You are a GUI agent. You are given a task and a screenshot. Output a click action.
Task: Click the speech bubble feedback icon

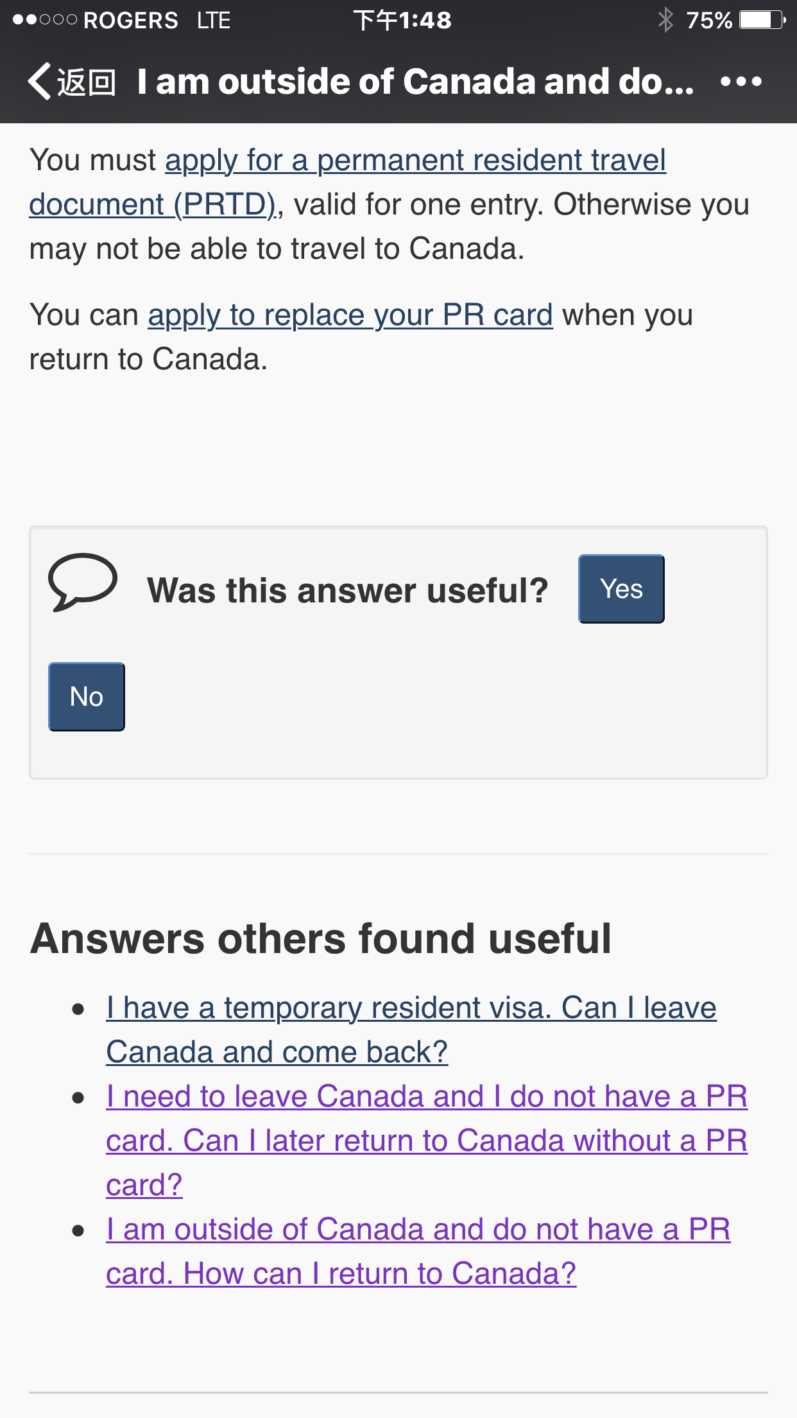tap(83, 582)
